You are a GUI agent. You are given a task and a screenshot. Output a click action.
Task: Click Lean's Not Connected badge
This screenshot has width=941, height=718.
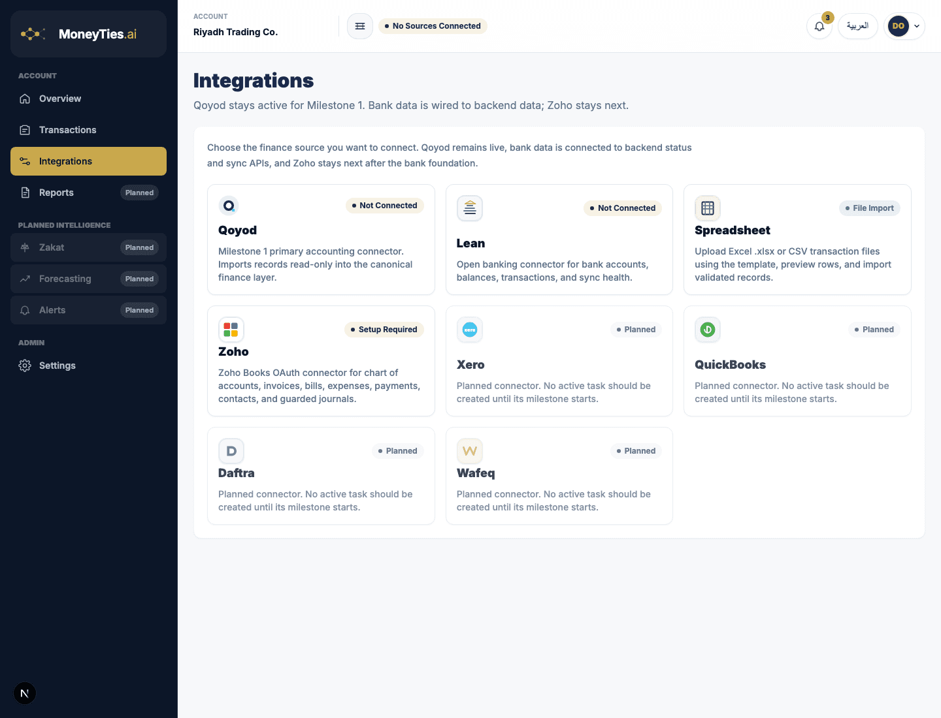coord(623,208)
